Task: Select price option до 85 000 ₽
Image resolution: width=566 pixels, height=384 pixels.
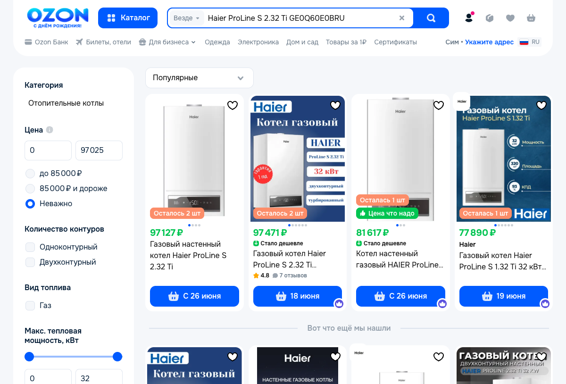Action: (30, 173)
